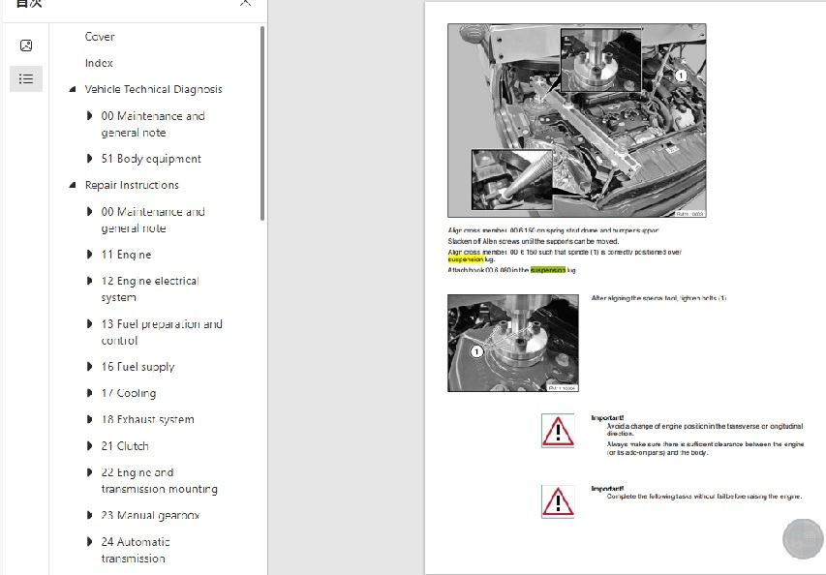Open the 17 Cooling entry

(129, 393)
